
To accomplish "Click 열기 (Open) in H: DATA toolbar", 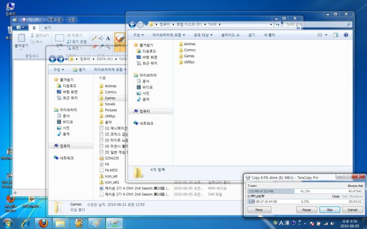I will tap(79, 70).
